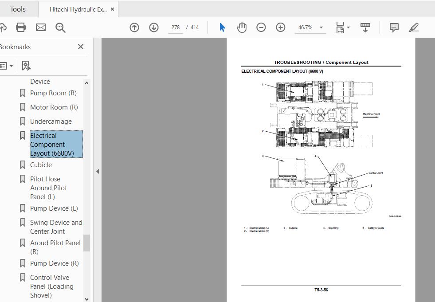Edit the page number input field
This screenshot has width=435, height=302.
(x=176, y=27)
